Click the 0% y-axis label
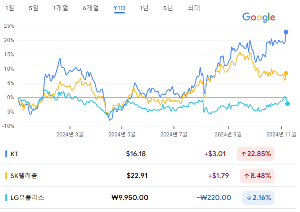 click(11, 98)
